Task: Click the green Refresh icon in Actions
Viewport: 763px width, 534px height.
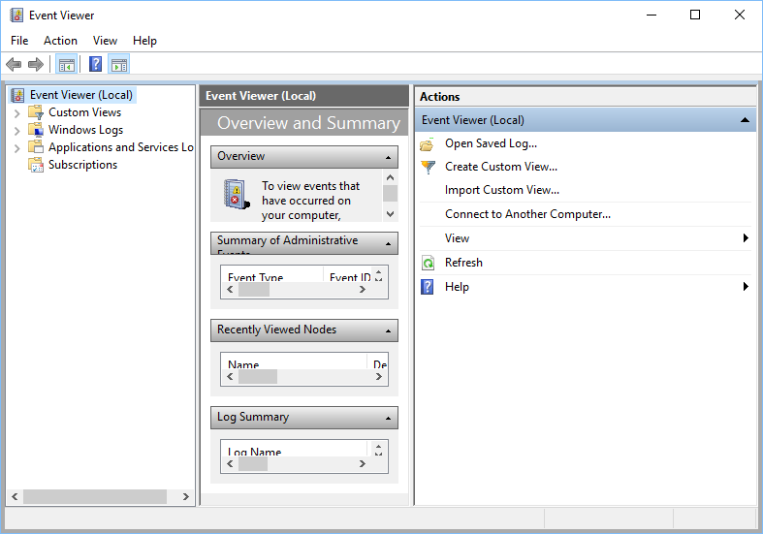Action: tap(428, 263)
